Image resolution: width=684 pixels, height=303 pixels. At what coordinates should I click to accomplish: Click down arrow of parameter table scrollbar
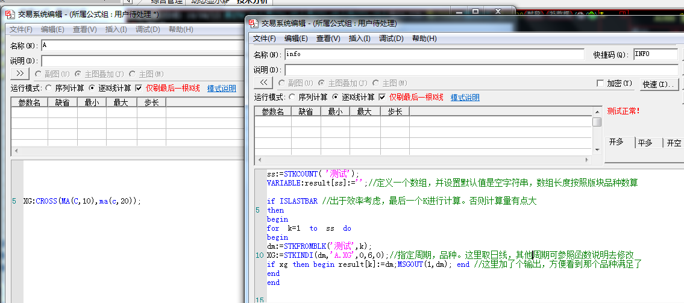[597, 149]
